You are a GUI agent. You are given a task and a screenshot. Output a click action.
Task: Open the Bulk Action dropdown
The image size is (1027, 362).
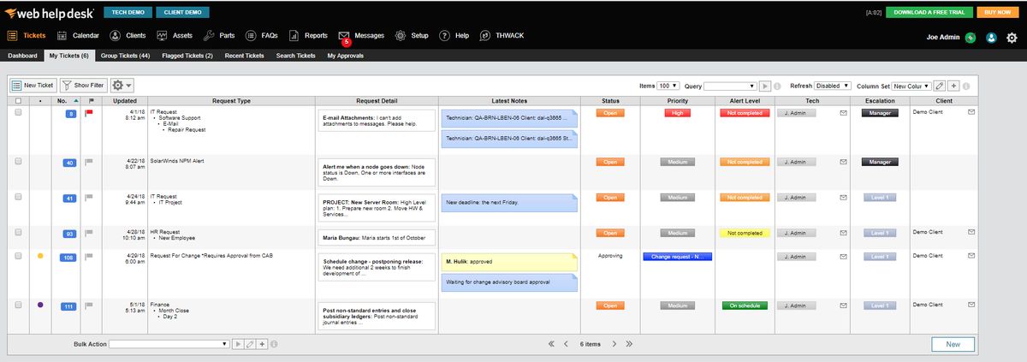(x=169, y=344)
